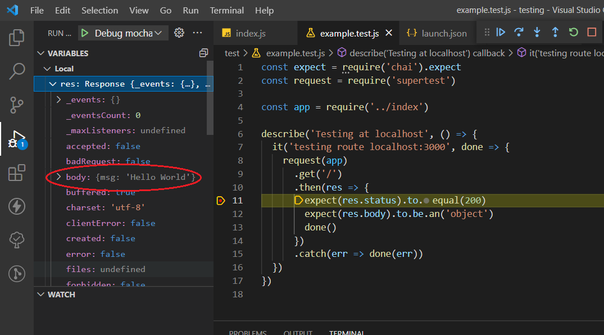
Task: Open the Explorer view in activity bar
Action: pyautogui.click(x=17, y=38)
